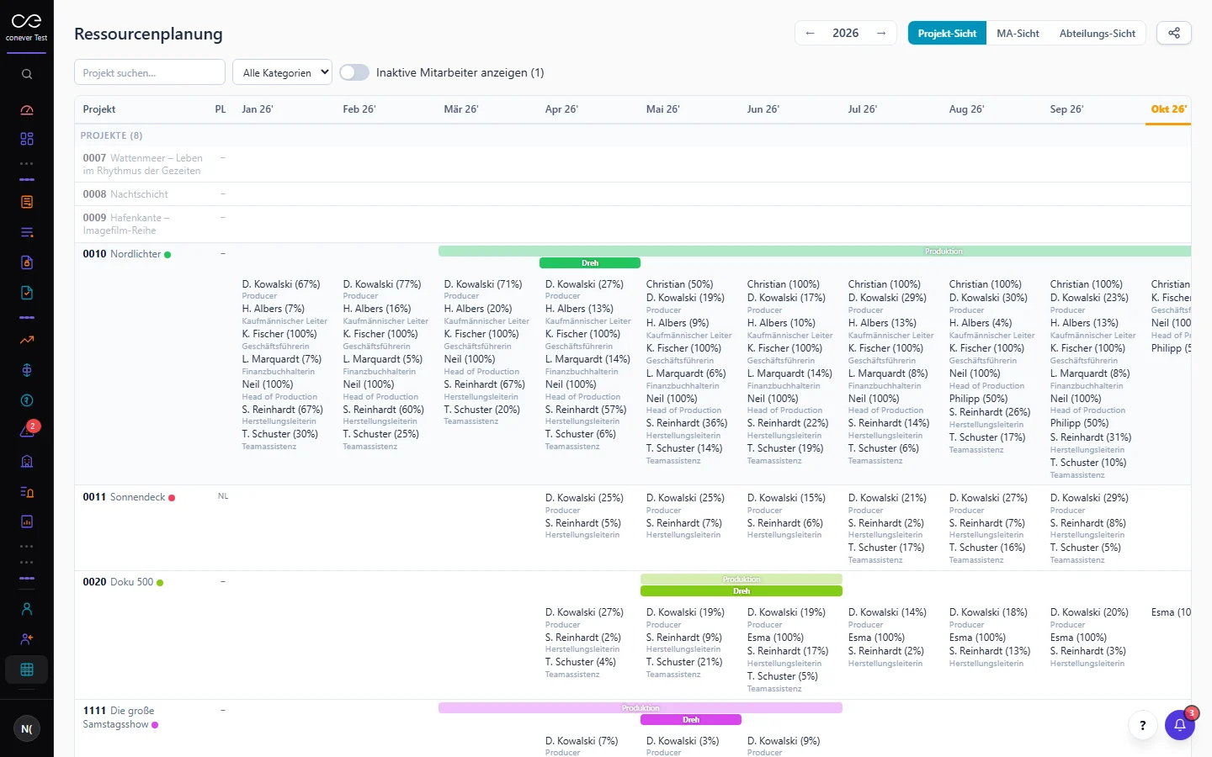Open project 0009 Hafenkante Imagefilm-Reihe
This screenshot has width=1212, height=757.
[126, 224]
